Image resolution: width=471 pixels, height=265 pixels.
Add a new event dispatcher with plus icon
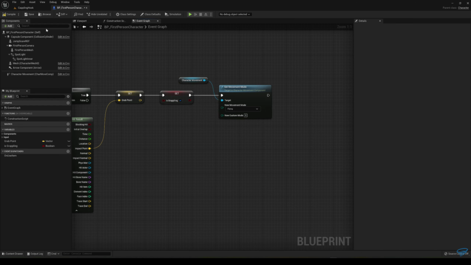tap(68, 151)
